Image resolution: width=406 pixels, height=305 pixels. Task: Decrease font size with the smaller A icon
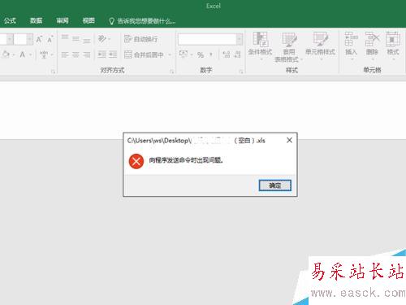click(x=50, y=39)
